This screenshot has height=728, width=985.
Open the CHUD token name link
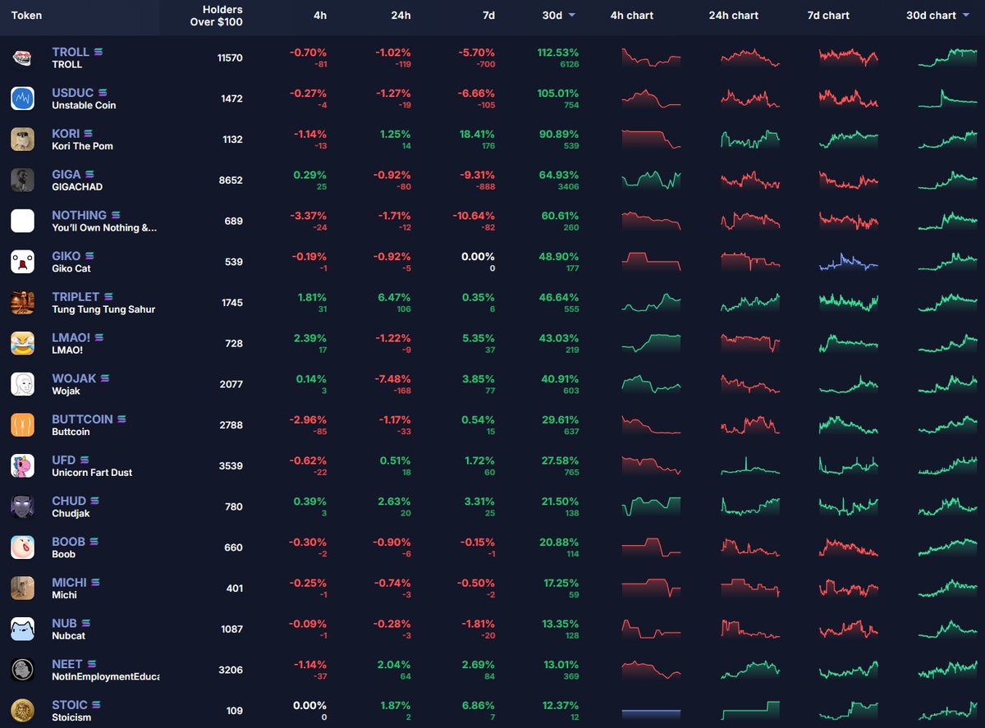(69, 501)
